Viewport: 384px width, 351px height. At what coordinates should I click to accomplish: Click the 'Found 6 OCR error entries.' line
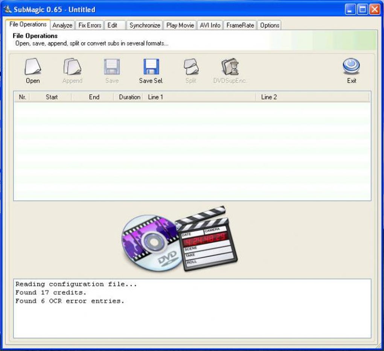pyautogui.click(x=70, y=301)
